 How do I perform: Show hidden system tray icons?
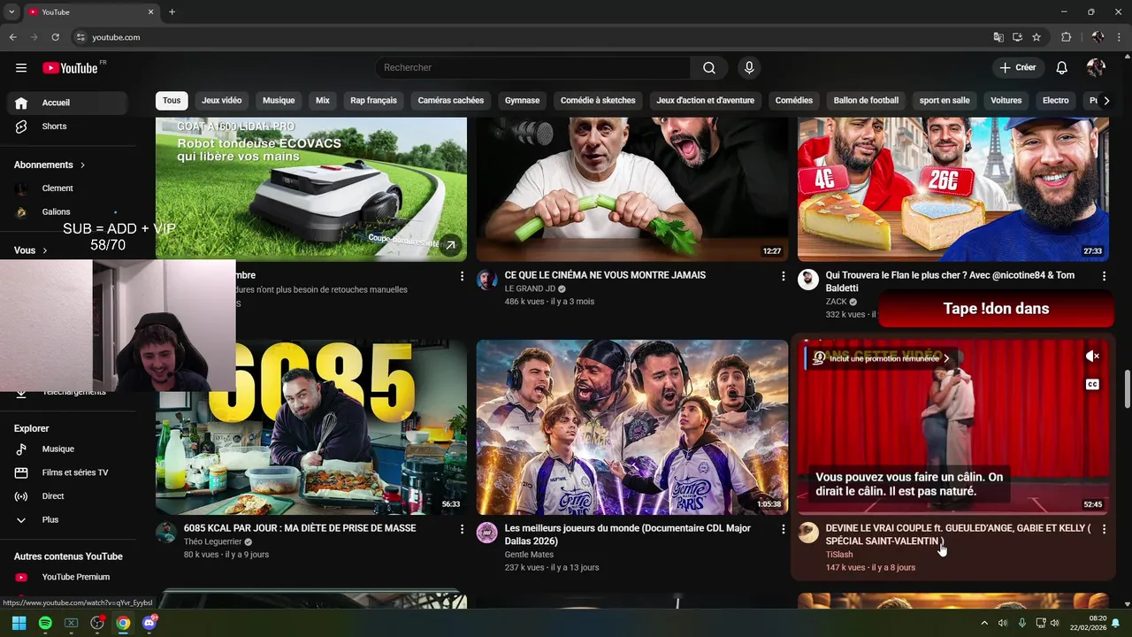coord(986,623)
